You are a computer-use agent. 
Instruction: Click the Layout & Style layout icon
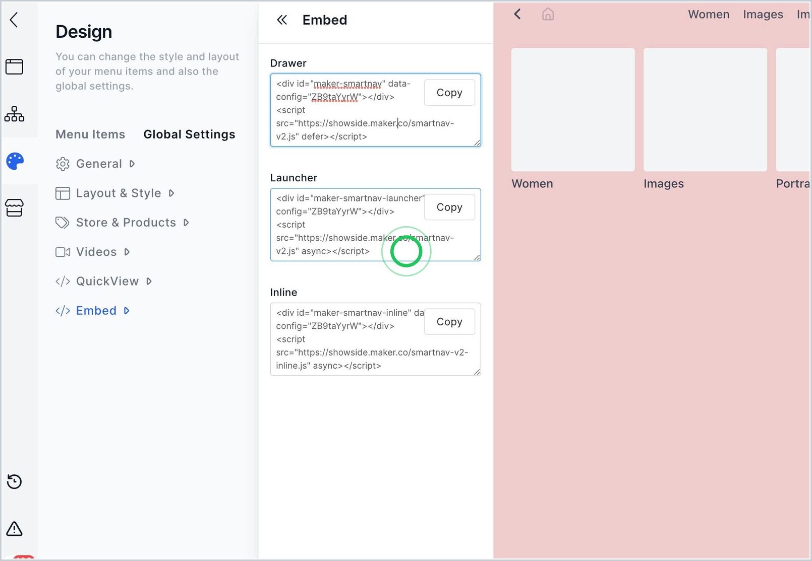pyautogui.click(x=63, y=193)
